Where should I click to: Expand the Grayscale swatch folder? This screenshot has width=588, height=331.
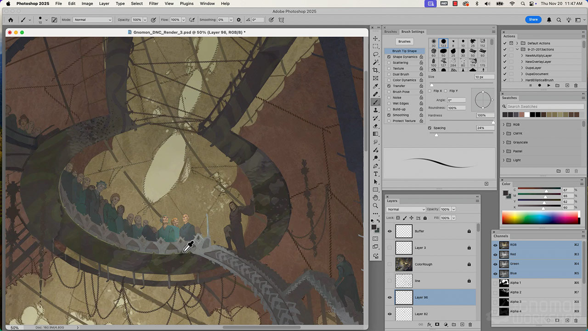coord(503,143)
